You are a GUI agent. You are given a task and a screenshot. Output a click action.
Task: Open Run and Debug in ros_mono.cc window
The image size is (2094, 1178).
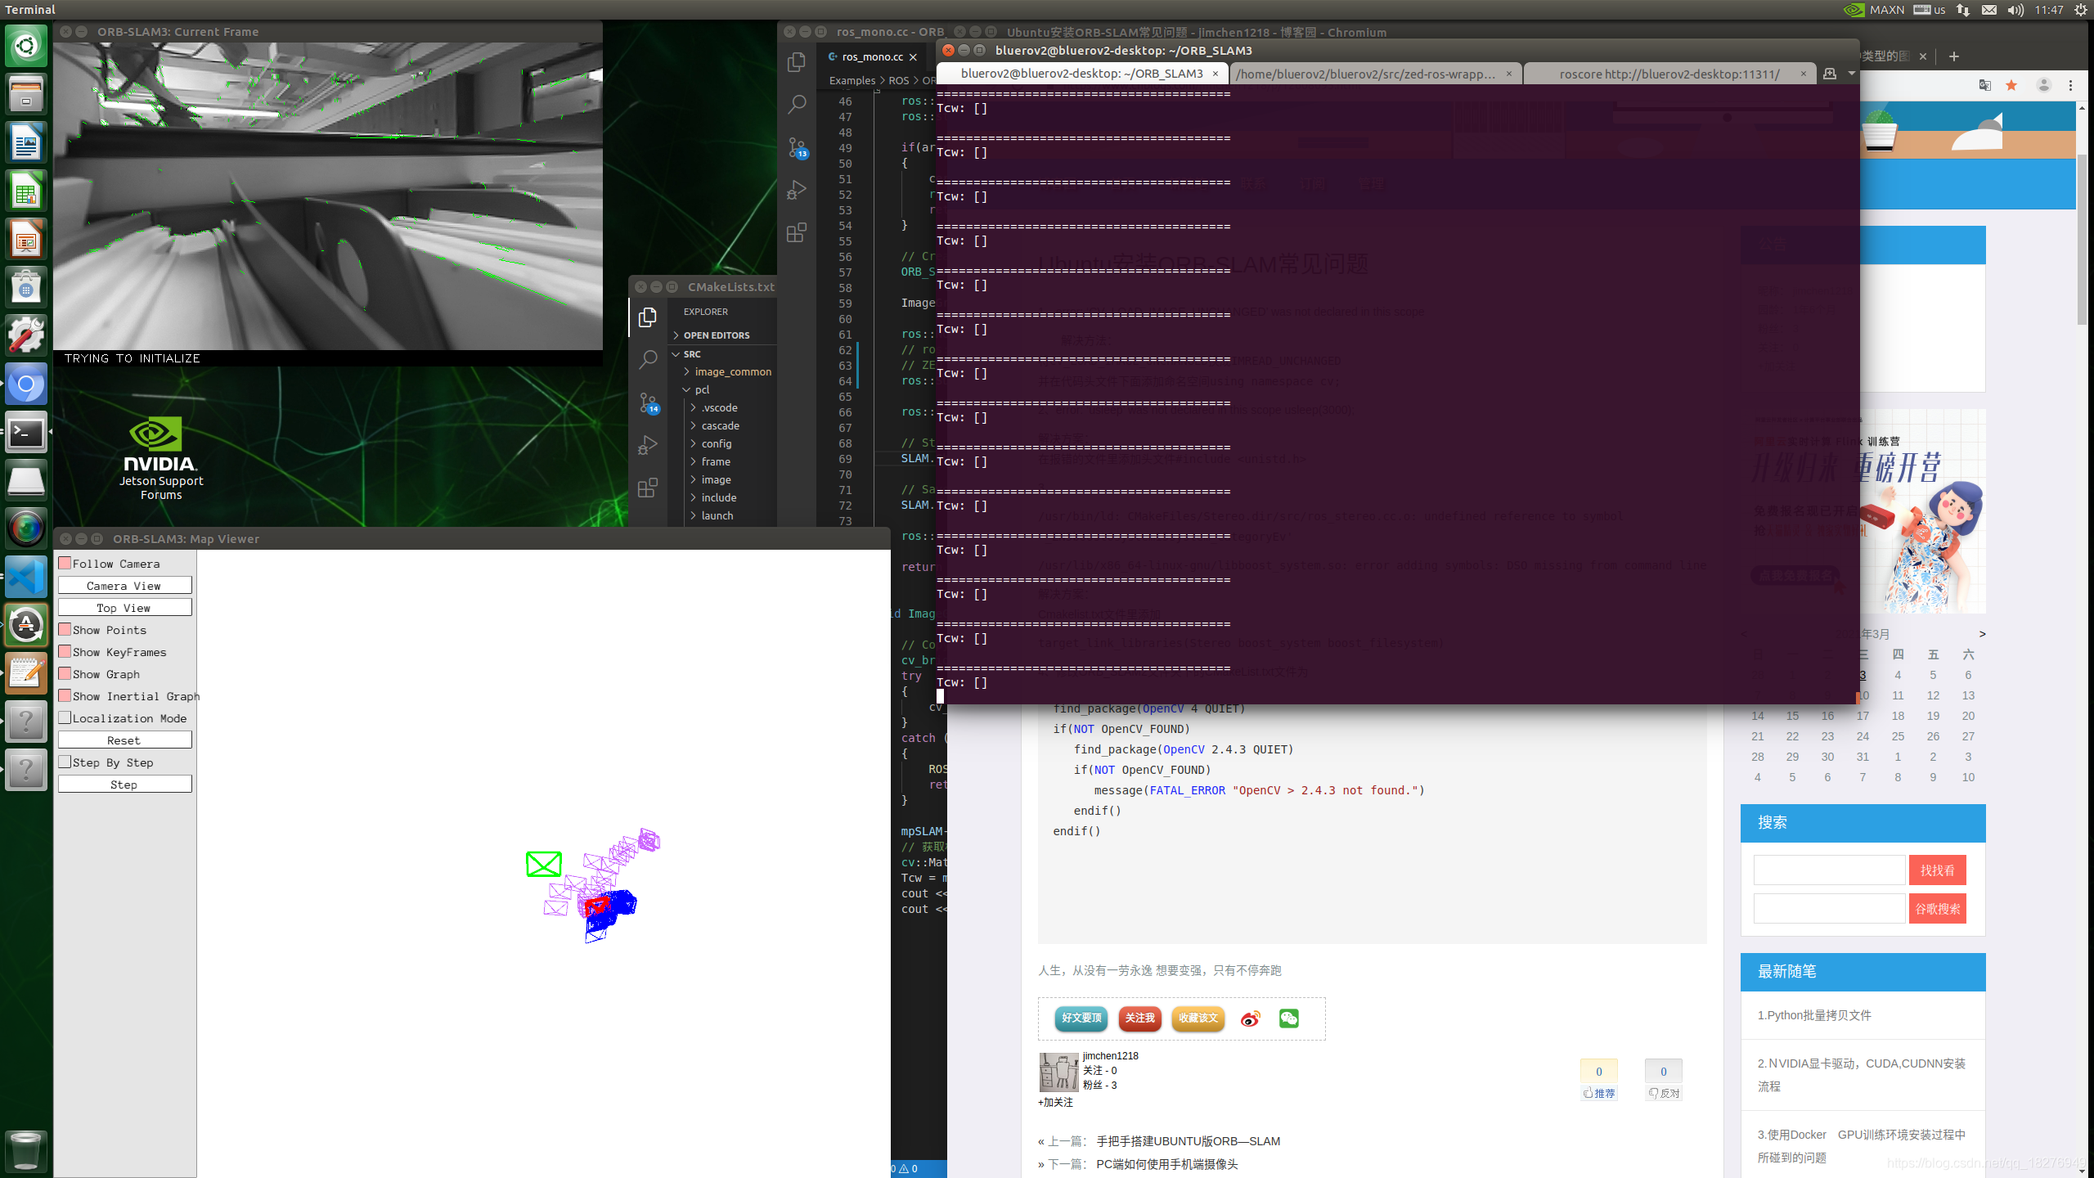tap(796, 190)
